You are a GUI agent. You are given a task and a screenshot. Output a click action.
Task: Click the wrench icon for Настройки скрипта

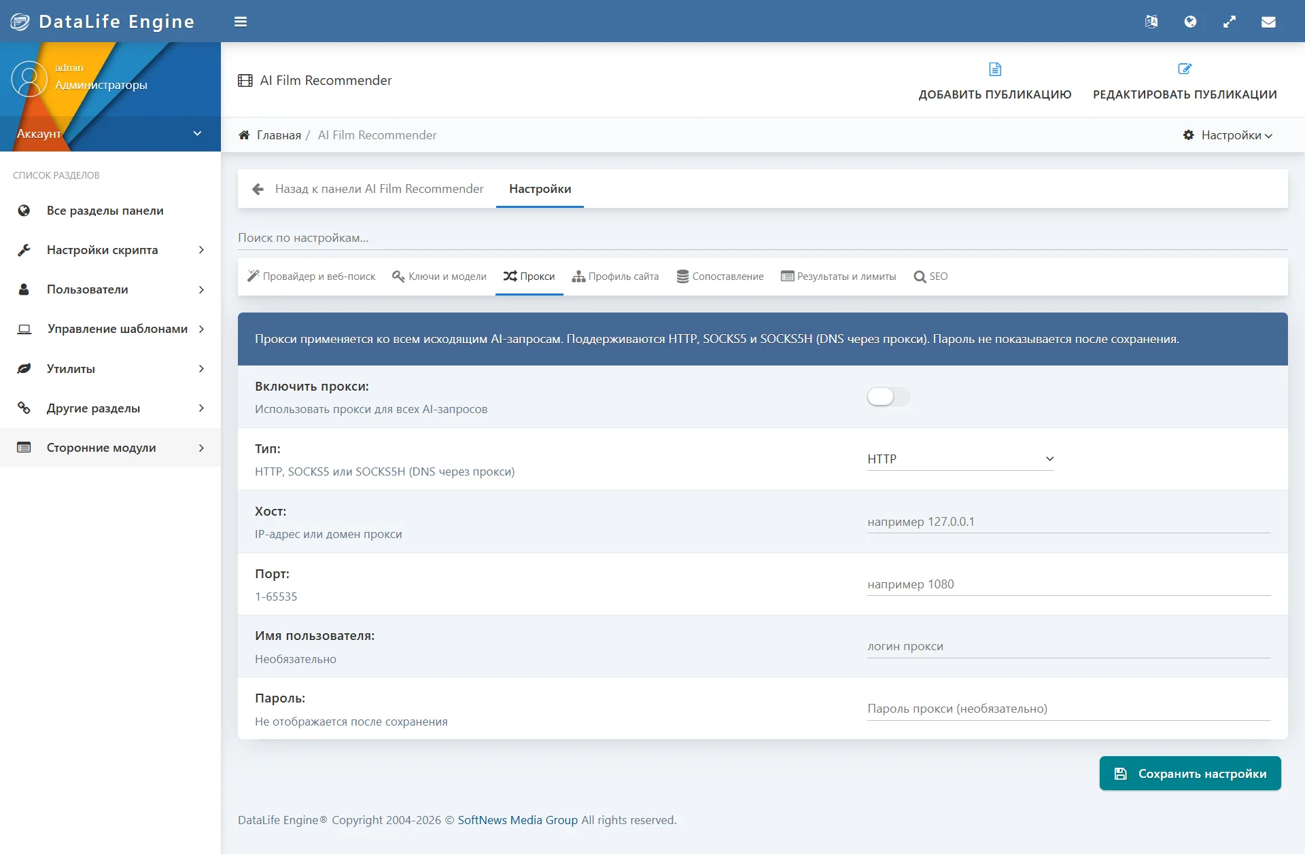(x=24, y=250)
